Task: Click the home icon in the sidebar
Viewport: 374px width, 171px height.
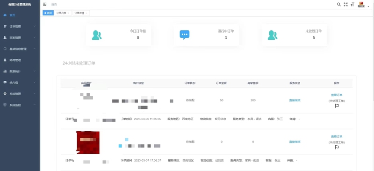Action: 5,15
